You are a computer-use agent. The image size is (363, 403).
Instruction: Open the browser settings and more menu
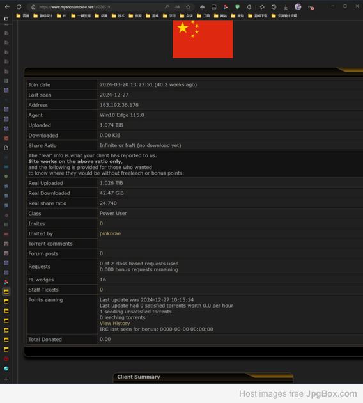click(x=311, y=7)
